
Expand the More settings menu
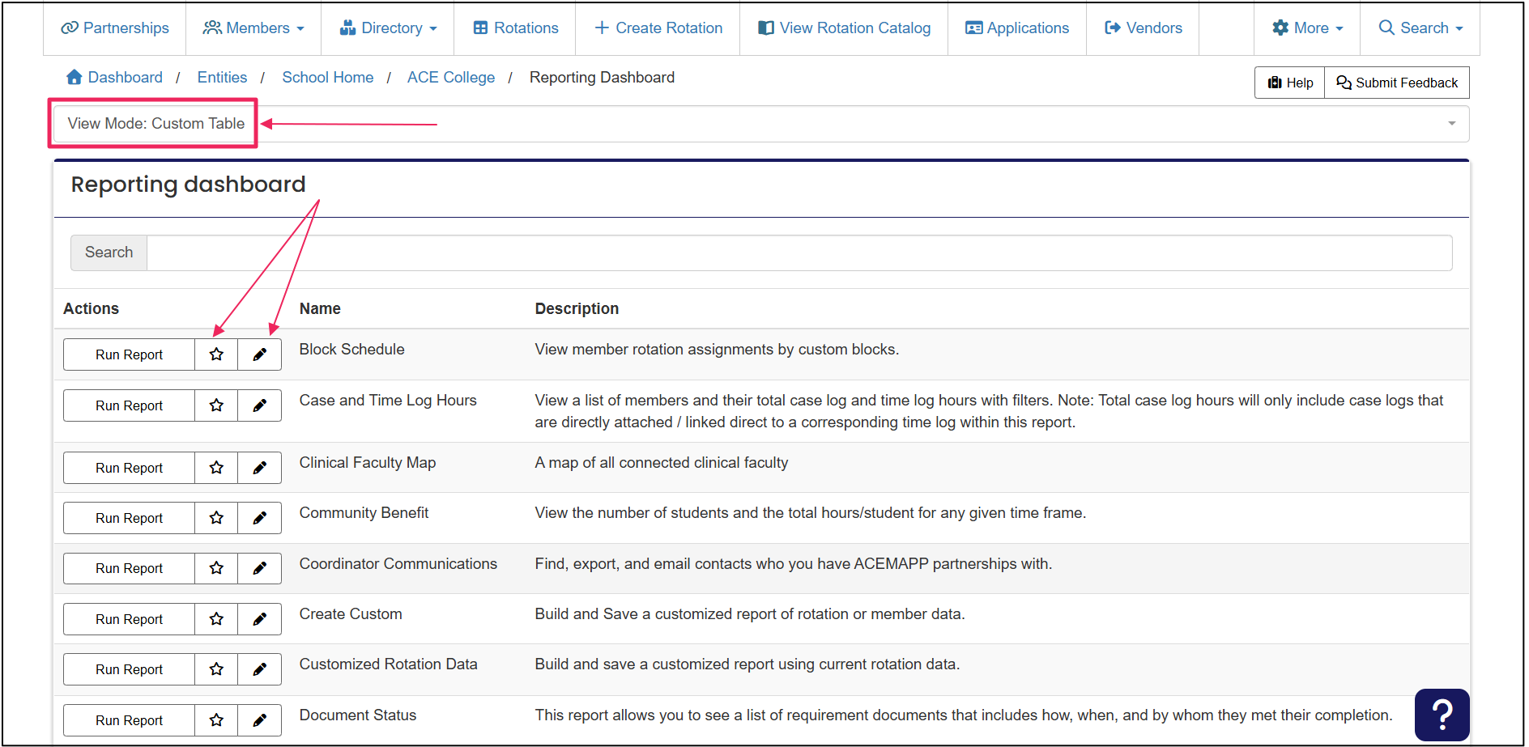[1307, 28]
